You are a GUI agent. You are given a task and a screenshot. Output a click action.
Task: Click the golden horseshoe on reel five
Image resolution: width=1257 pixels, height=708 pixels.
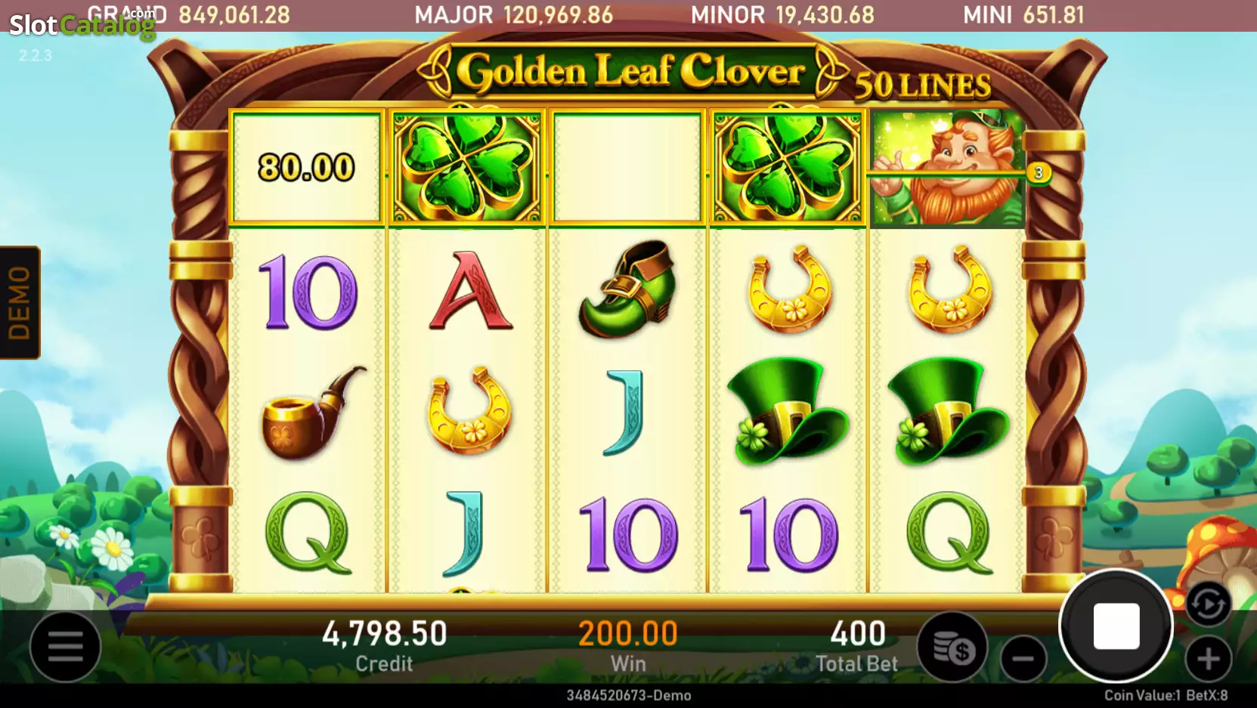click(949, 289)
